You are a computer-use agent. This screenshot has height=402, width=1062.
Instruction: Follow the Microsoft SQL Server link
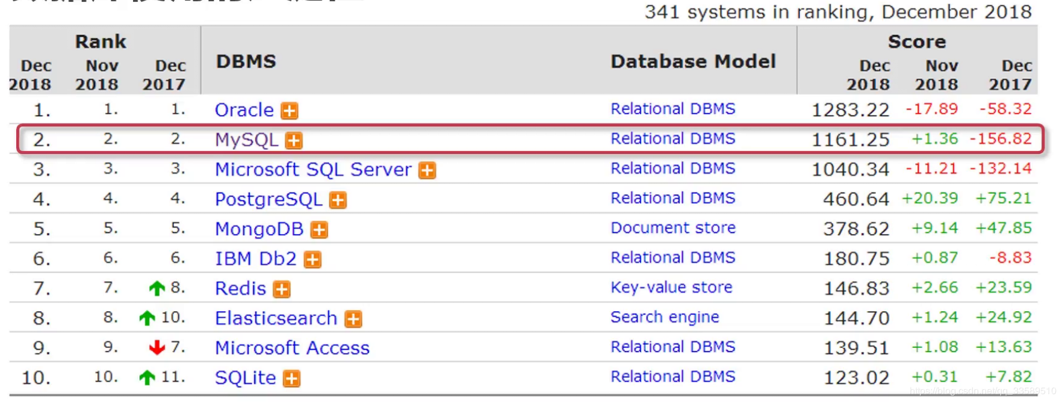pyautogui.click(x=313, y=170)
